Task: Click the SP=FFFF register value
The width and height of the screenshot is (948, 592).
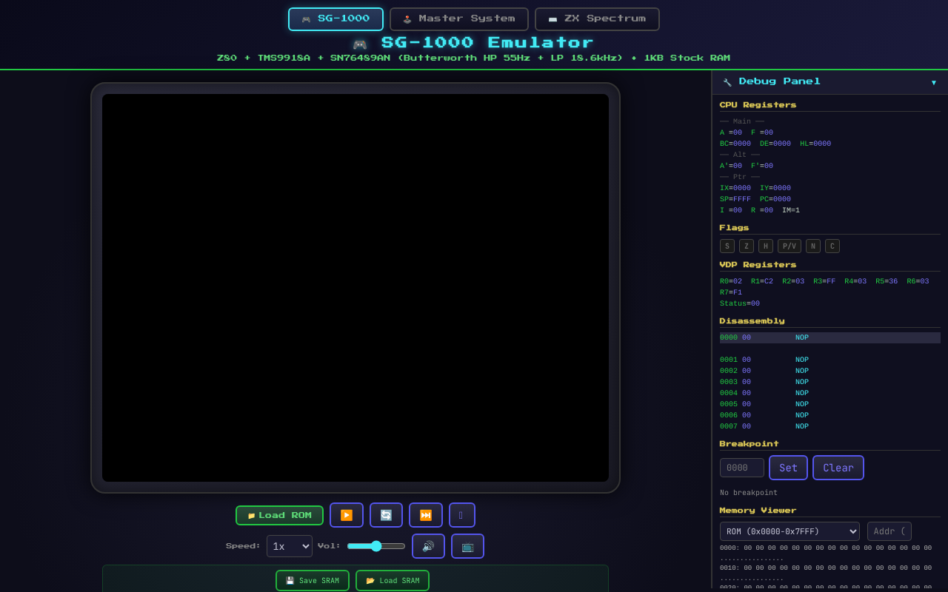Action: coord(735,199)
